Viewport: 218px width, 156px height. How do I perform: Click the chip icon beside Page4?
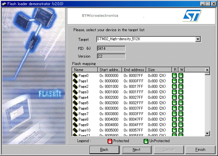[75, 97]
